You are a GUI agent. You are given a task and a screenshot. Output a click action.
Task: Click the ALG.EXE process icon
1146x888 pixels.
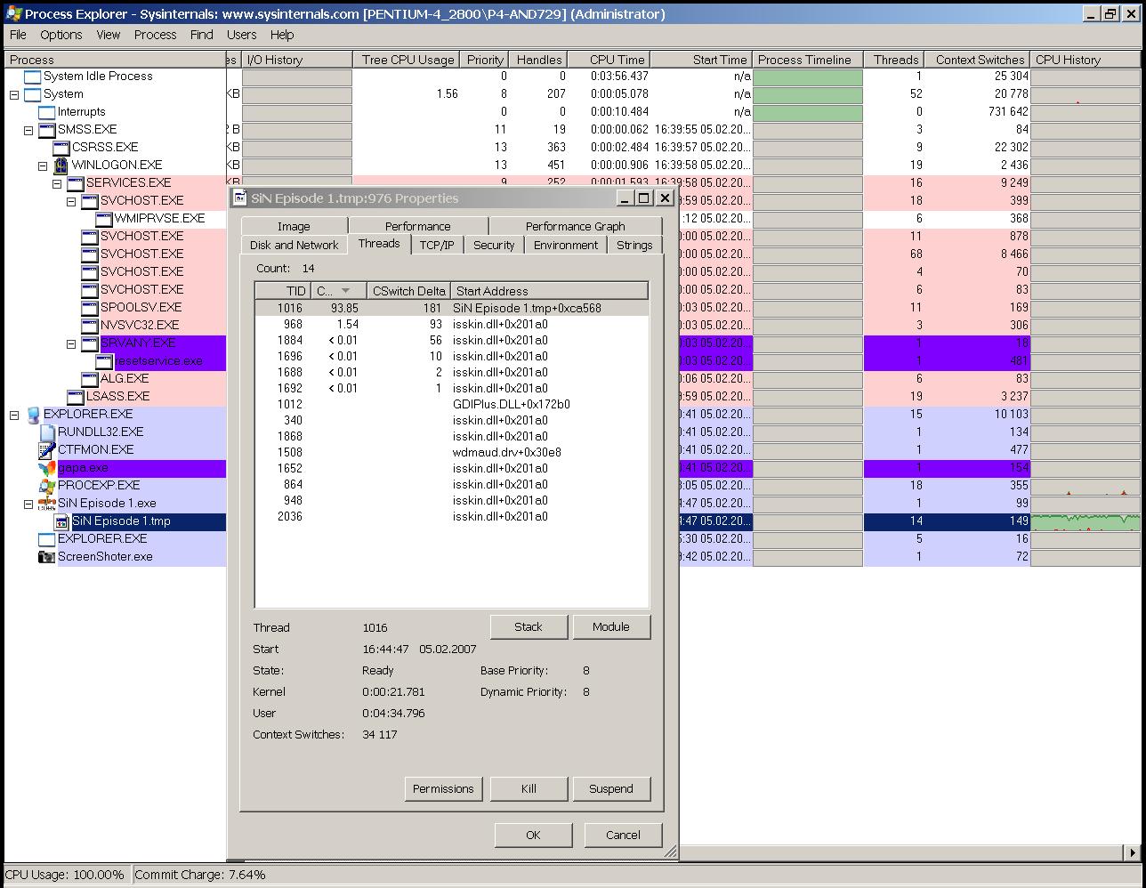(90, 379)
